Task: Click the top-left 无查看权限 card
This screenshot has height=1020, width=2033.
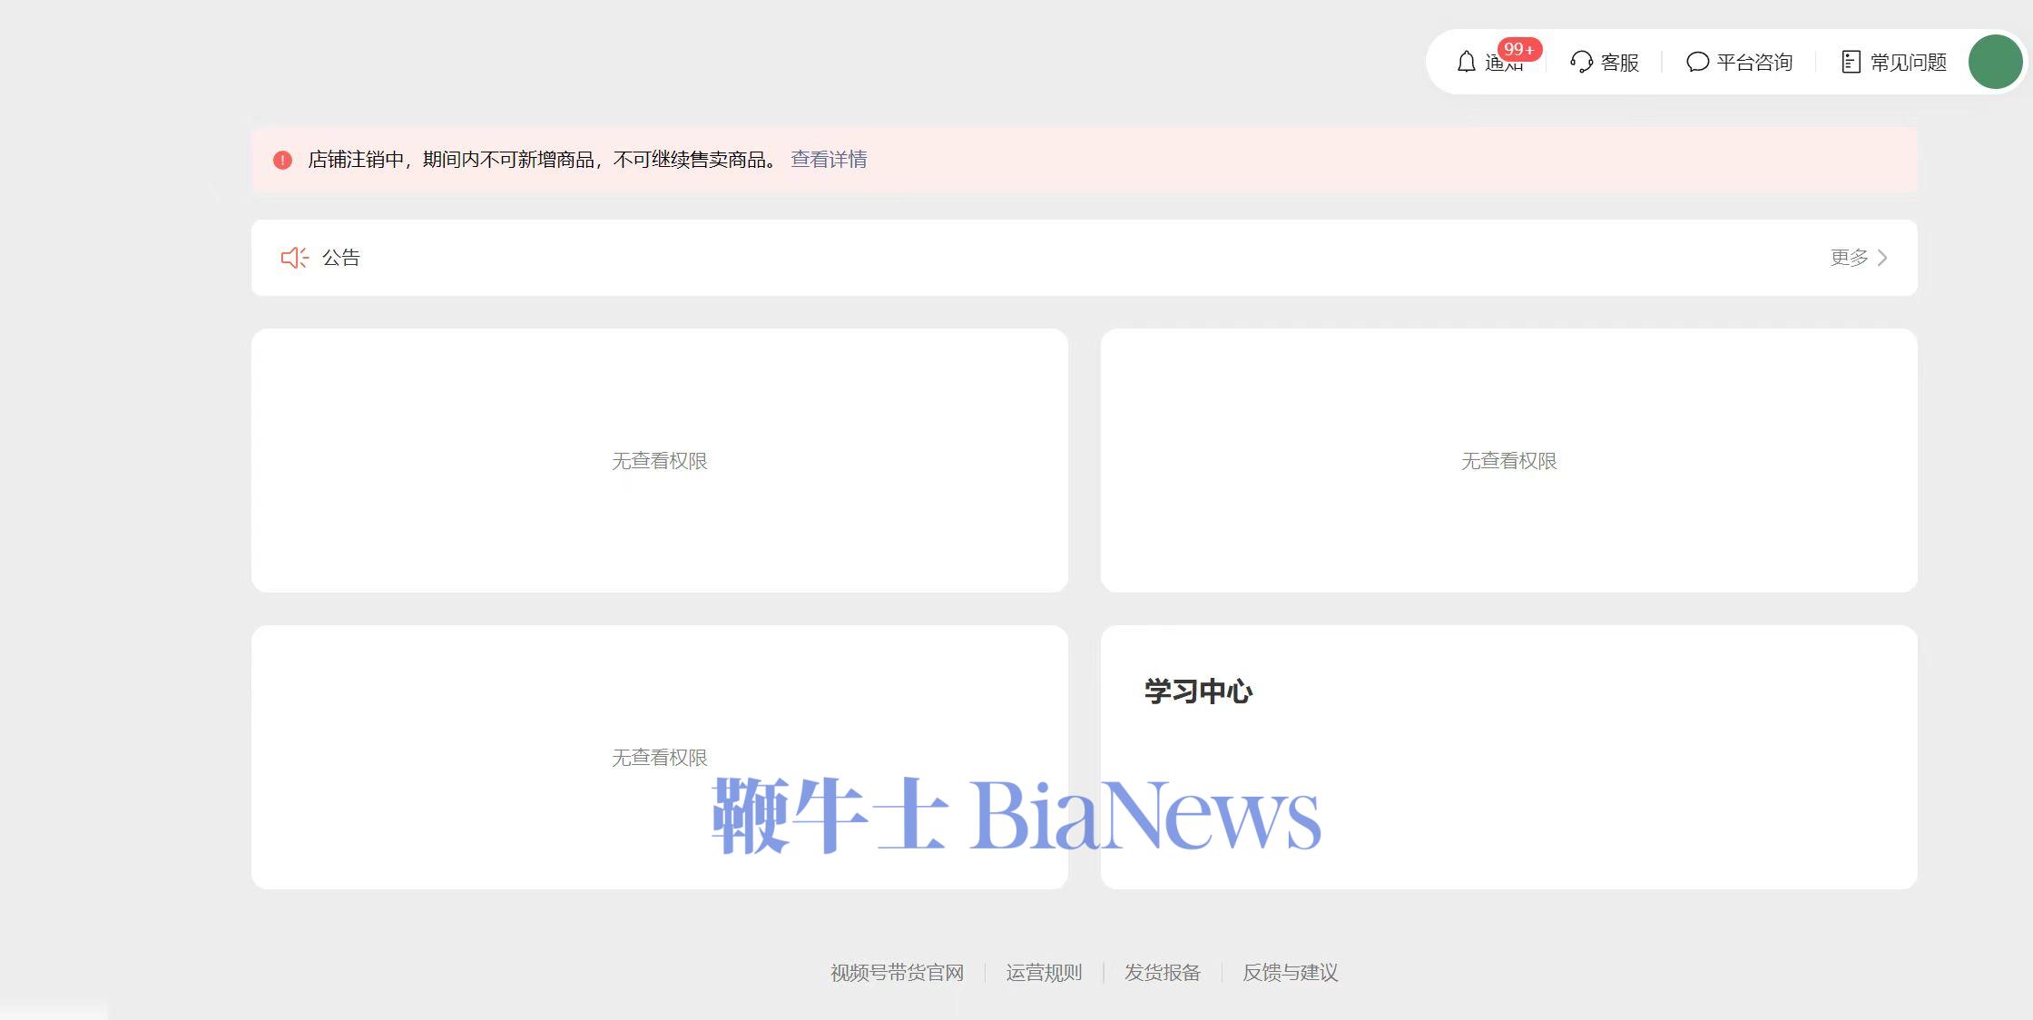Action: (660, 461)
